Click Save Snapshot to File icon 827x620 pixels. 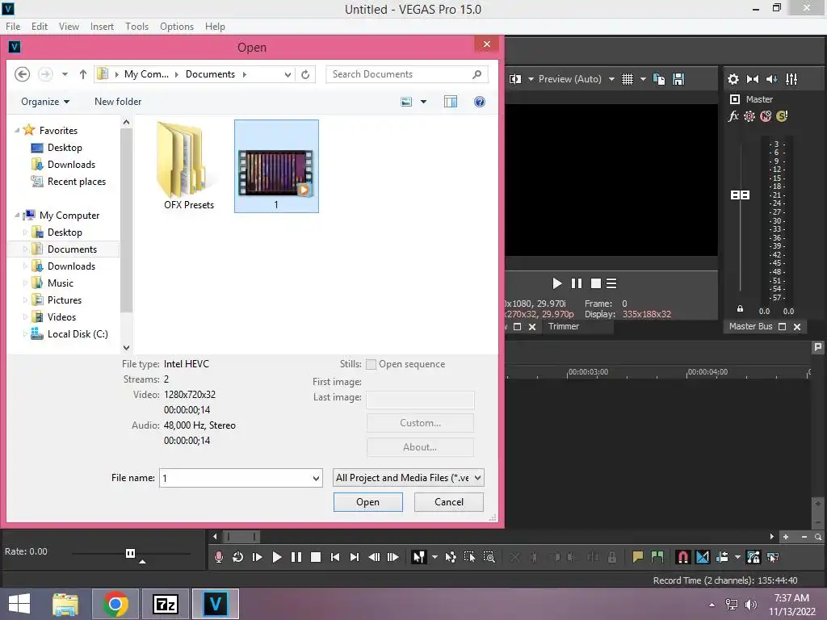tap(678, 79)
